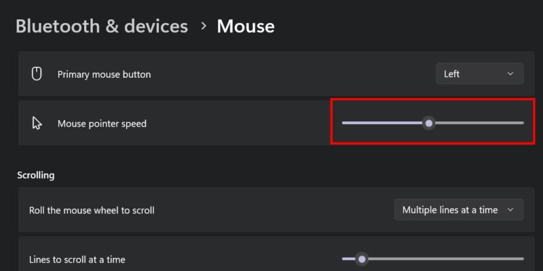Open the Primary mouse button dropdown showing Left
This screenshot has height=271, width=543.
point(480,74)
